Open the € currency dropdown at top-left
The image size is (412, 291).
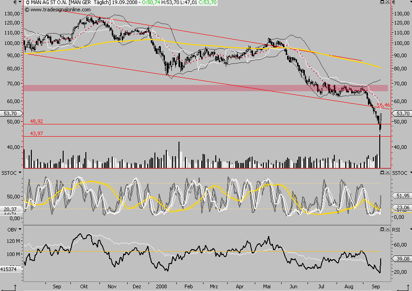(x=20, y=2)
